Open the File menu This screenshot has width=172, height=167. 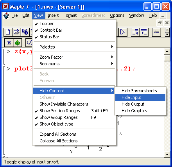(14, 15)
